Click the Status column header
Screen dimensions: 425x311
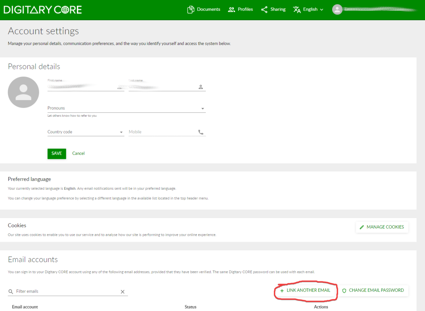pos(191,307)
